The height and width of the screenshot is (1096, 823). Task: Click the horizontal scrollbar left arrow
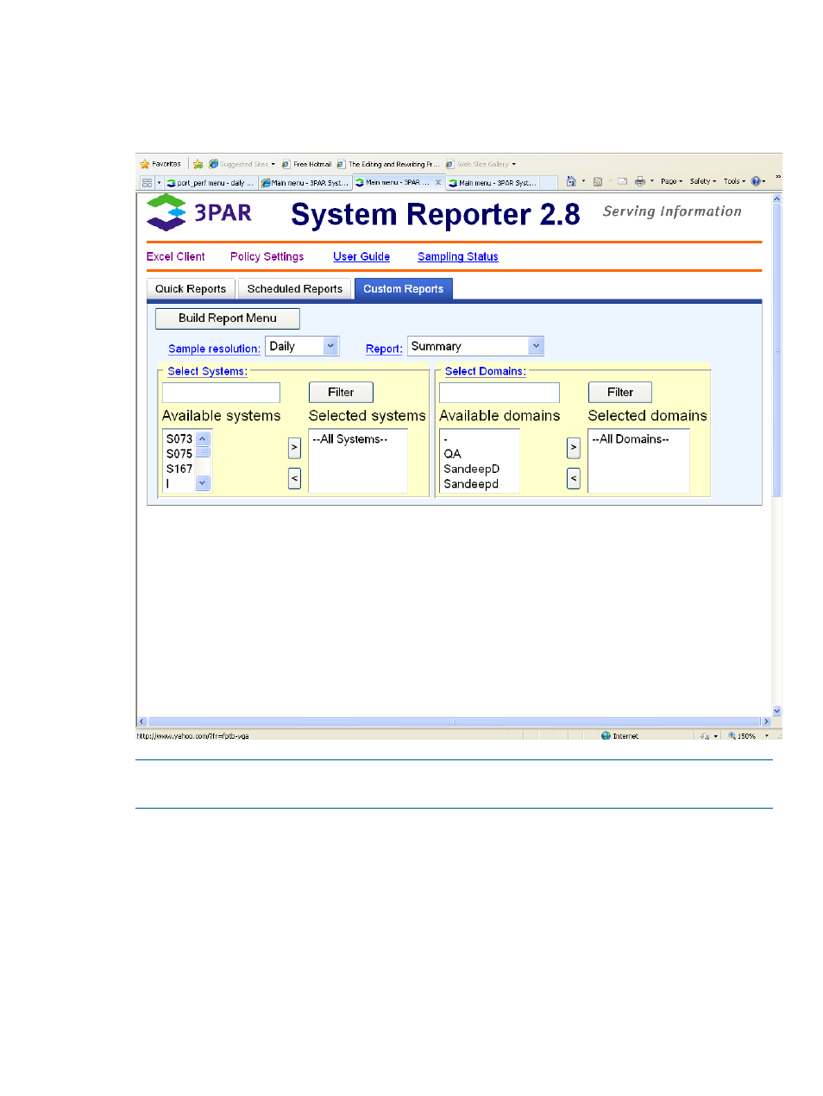pos(142,721)
